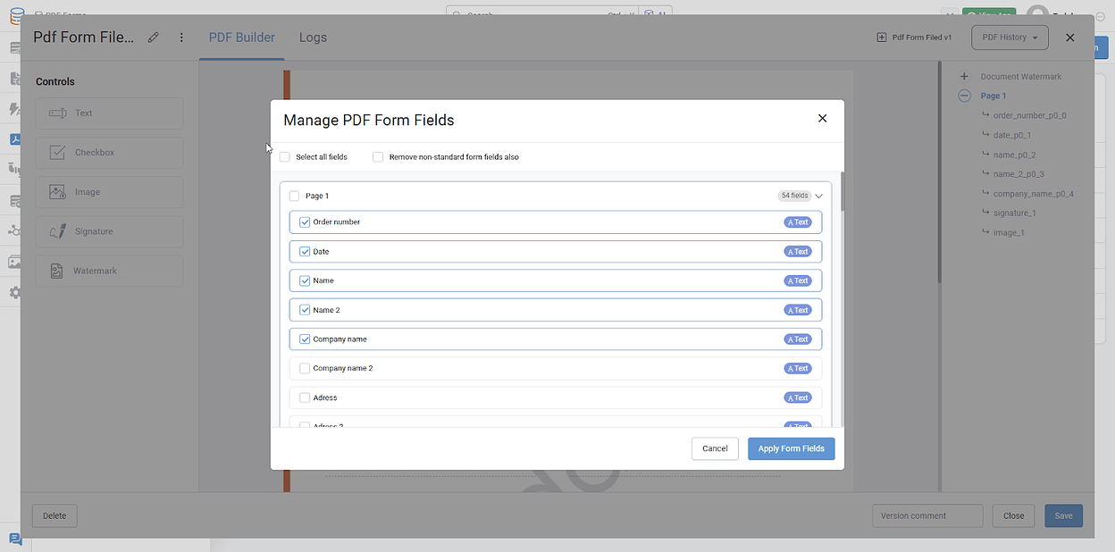Image resolution: width=1115 pixels, height=552 pixels.
Task: Click the user avatar icon at top right
Action: (x=1037, y=15)
